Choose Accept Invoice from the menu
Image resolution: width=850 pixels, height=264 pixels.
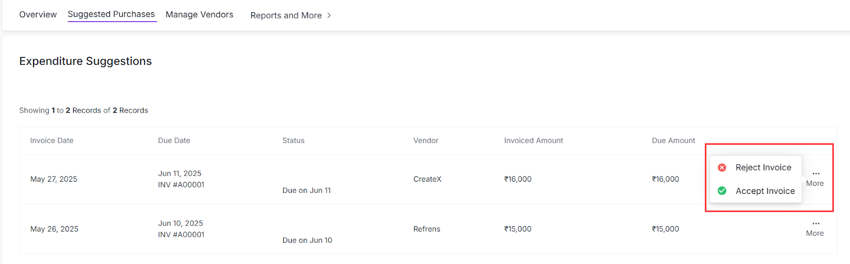pos(765,191)
